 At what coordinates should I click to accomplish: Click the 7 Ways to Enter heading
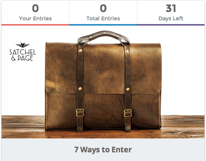103,150
